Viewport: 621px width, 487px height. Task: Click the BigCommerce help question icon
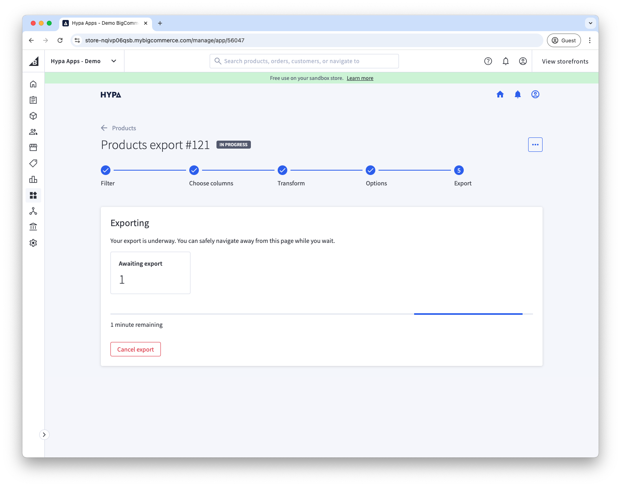pos(488,61)
